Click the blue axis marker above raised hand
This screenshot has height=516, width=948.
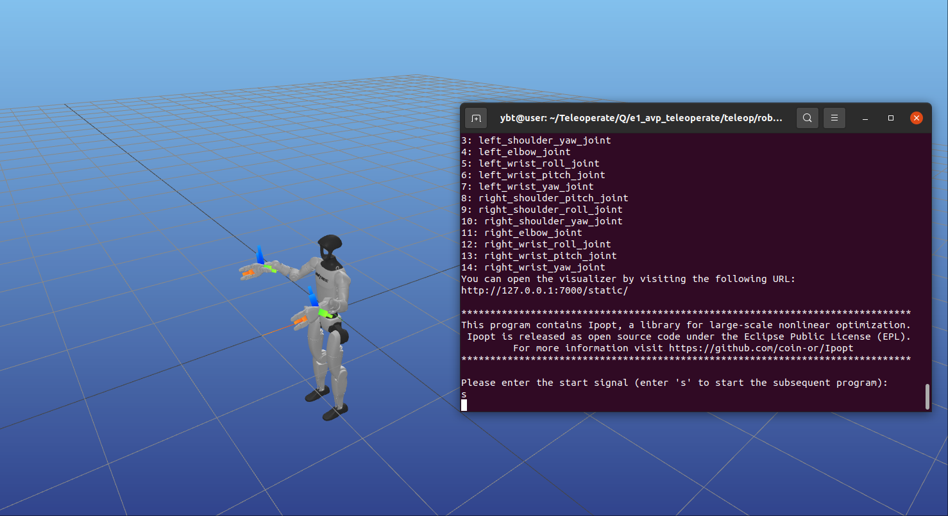[260, 254]
